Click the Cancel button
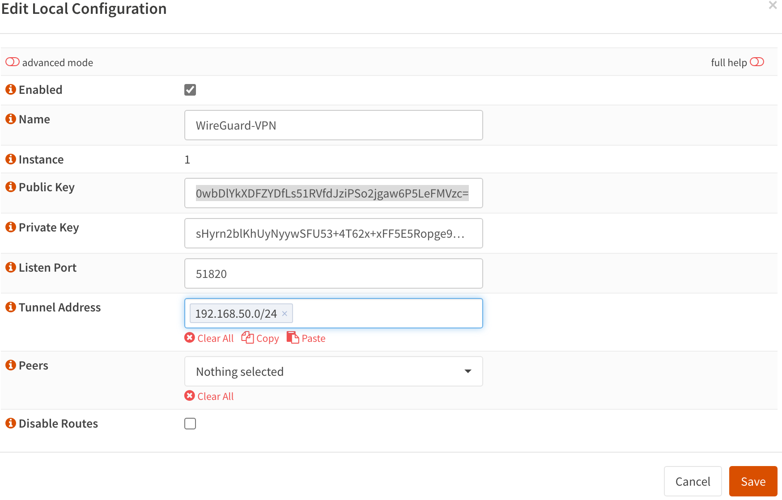782x500 pixels. click(x=693, y=481)
